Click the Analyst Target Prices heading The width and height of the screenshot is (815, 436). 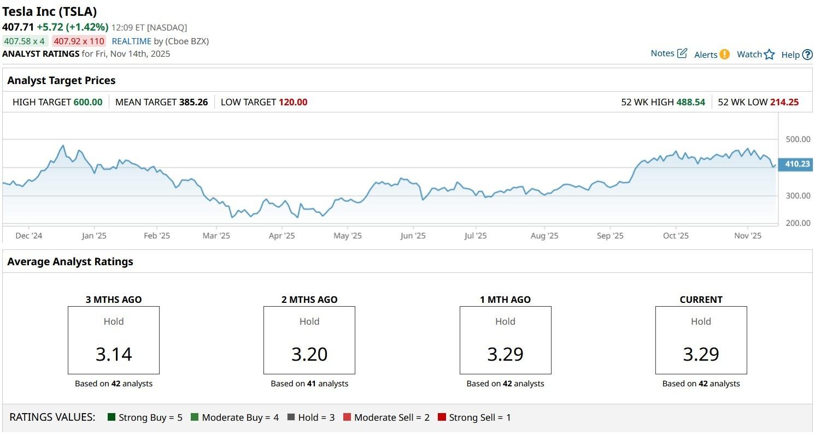click(61, 80)
